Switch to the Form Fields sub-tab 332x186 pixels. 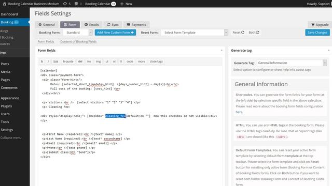tap(46, 41)
